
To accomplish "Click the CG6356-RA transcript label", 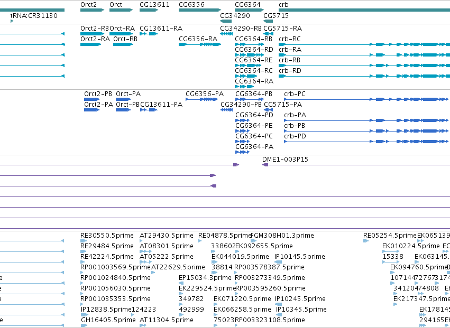I will (x=198, y=39).
